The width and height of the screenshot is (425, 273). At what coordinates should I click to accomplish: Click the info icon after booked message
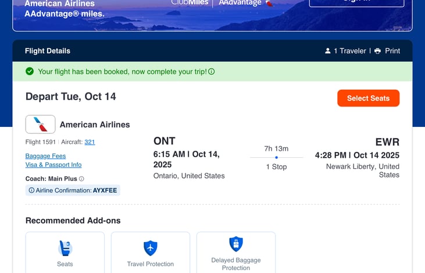(212, 72)
